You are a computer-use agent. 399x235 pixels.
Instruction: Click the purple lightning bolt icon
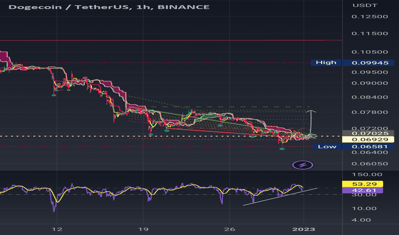[303, 165]
